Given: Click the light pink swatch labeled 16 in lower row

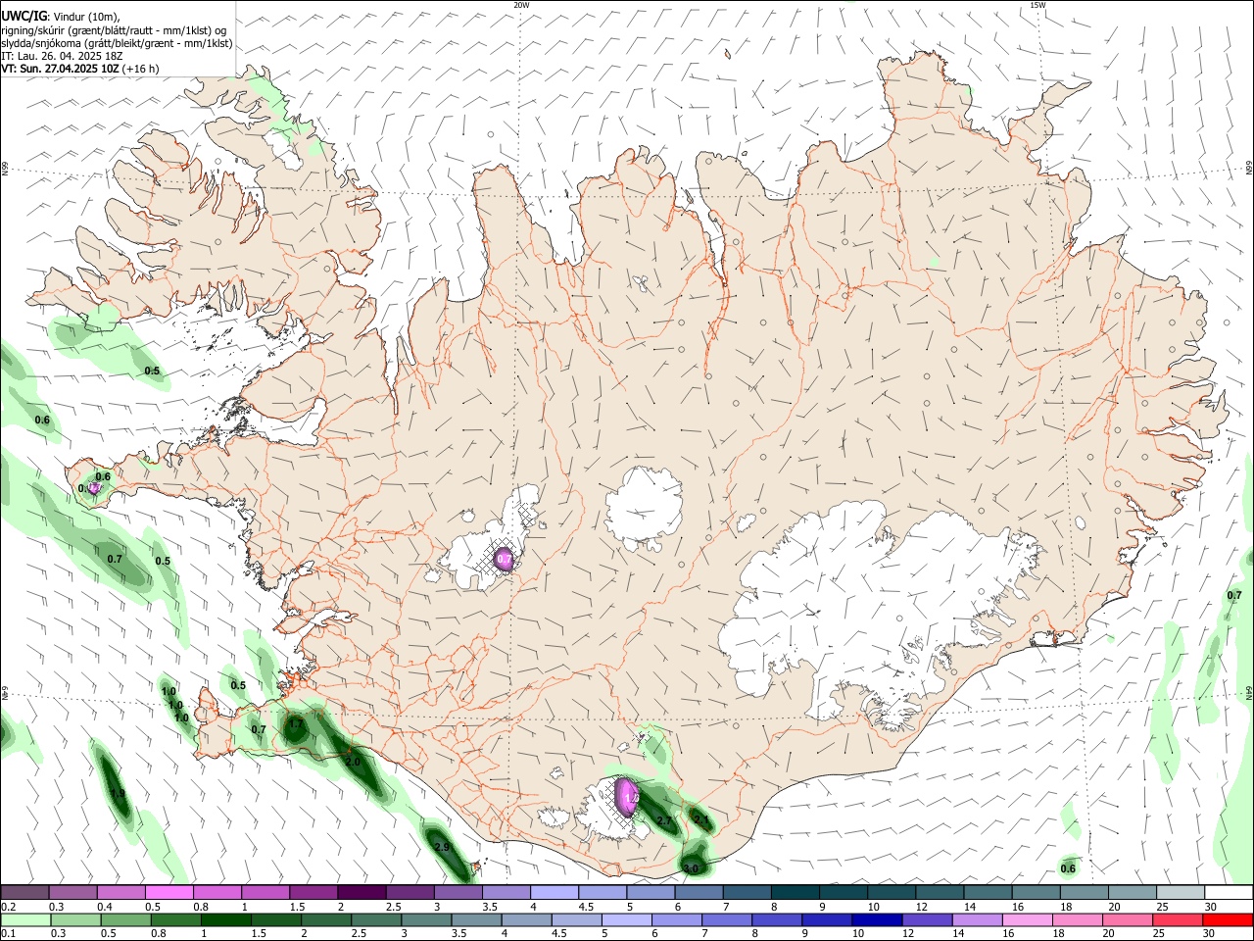Looking at the screenshot, I should [1029, 920].
